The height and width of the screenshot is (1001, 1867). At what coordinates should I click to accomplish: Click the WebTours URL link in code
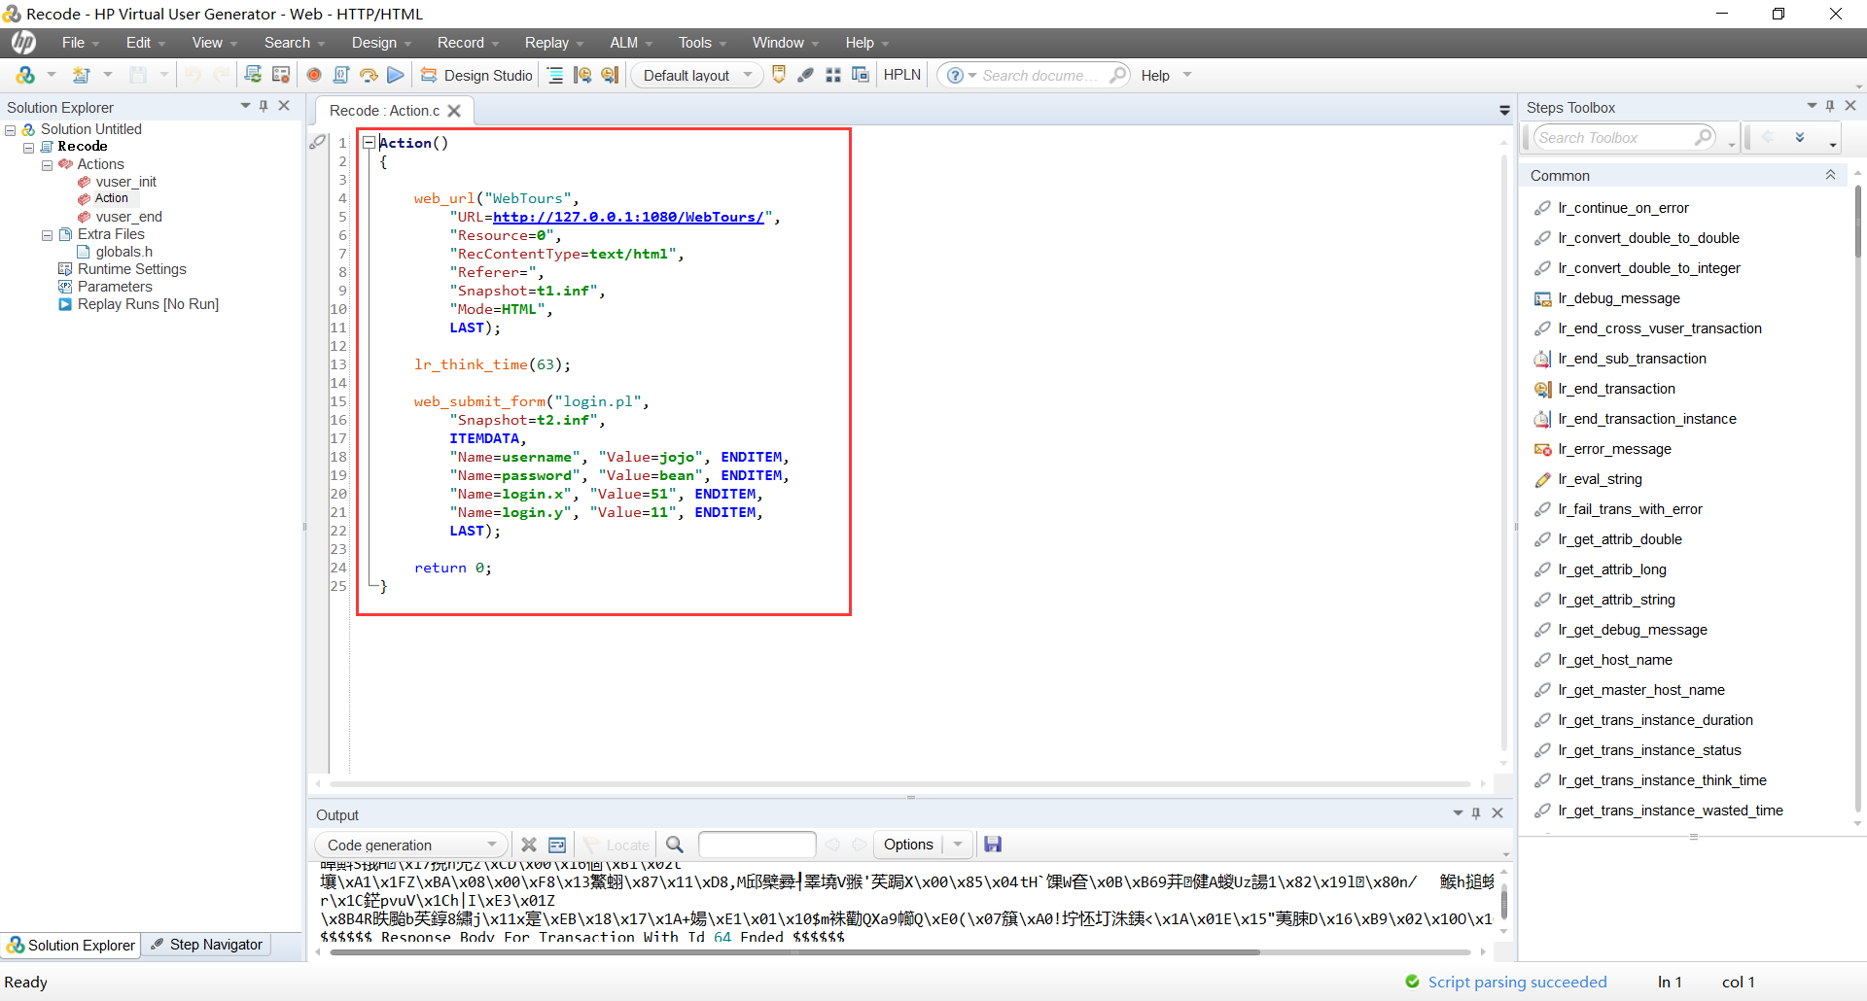pyautogui.click(x=628, y=217)
